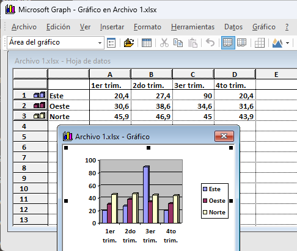Open the Formato menu

[147, 27]
